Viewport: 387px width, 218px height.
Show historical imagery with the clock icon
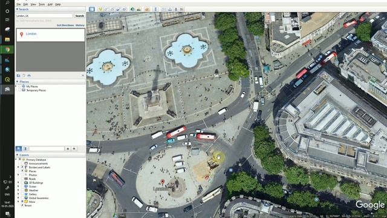[x=132, y=9]
